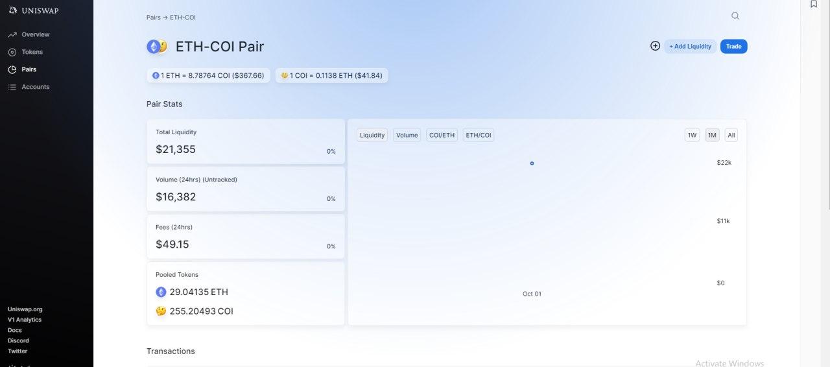Image resolution: width=830 pixels, height=367 pixels.
Task: Click the 29.04135 ETH pooled amount
Action: (x=199, y=292)
